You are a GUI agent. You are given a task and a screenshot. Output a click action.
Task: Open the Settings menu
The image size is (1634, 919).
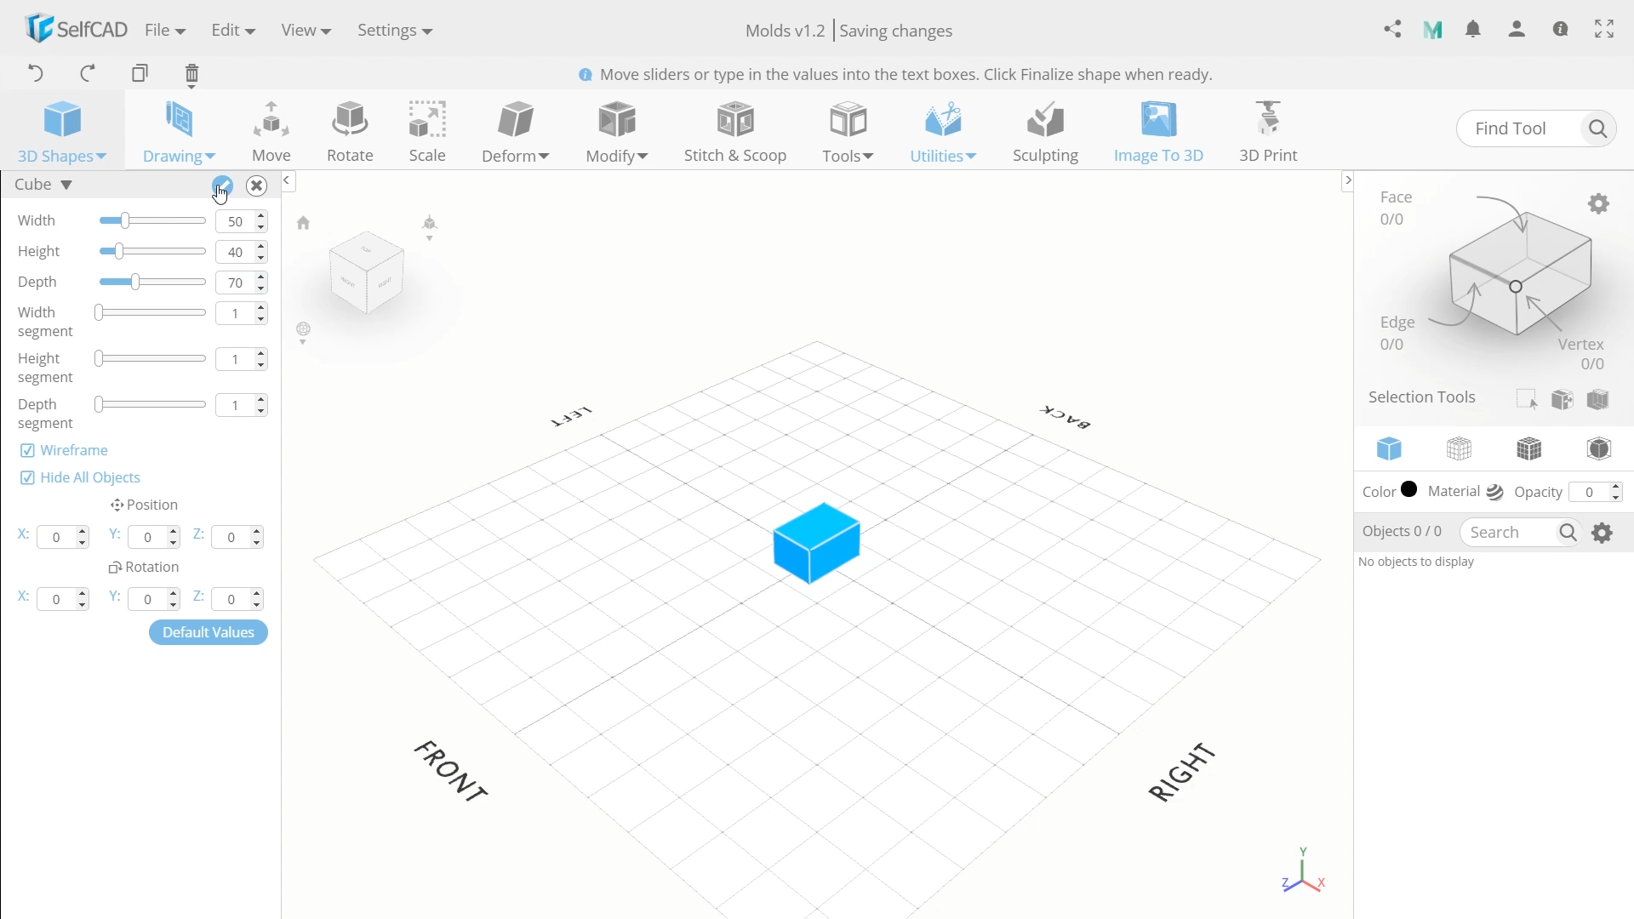(x=395, y=30)
